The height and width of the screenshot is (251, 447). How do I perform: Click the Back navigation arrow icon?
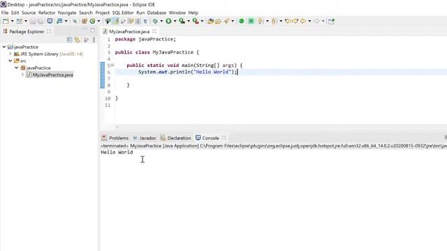point(302,21)
